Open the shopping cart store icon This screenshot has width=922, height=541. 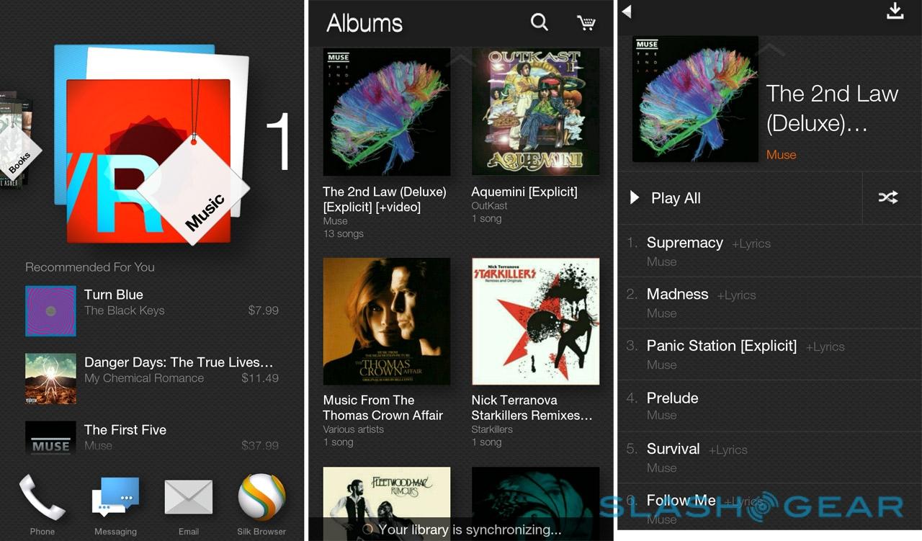coord(586,23)
